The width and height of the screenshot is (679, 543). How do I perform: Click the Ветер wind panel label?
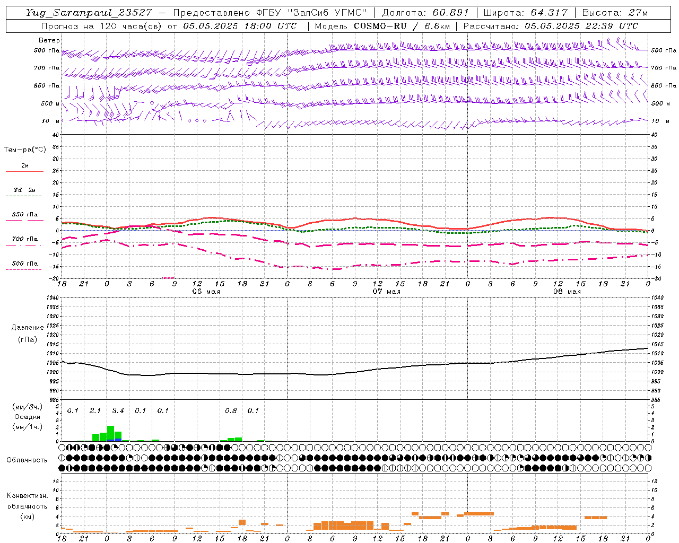[49, 40]
